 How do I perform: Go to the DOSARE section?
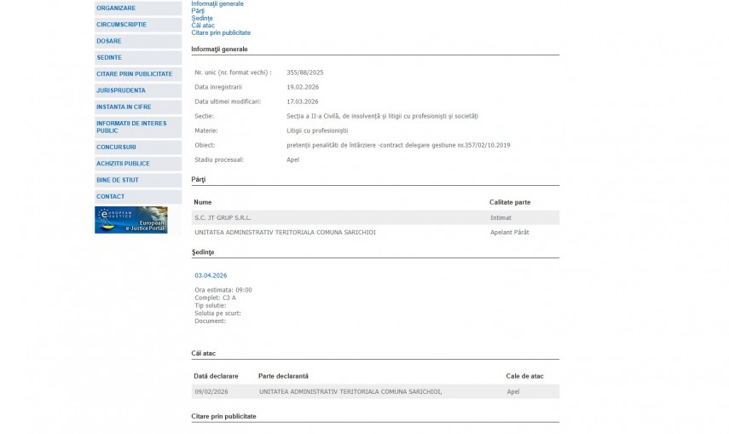click(x=109, y=41)
